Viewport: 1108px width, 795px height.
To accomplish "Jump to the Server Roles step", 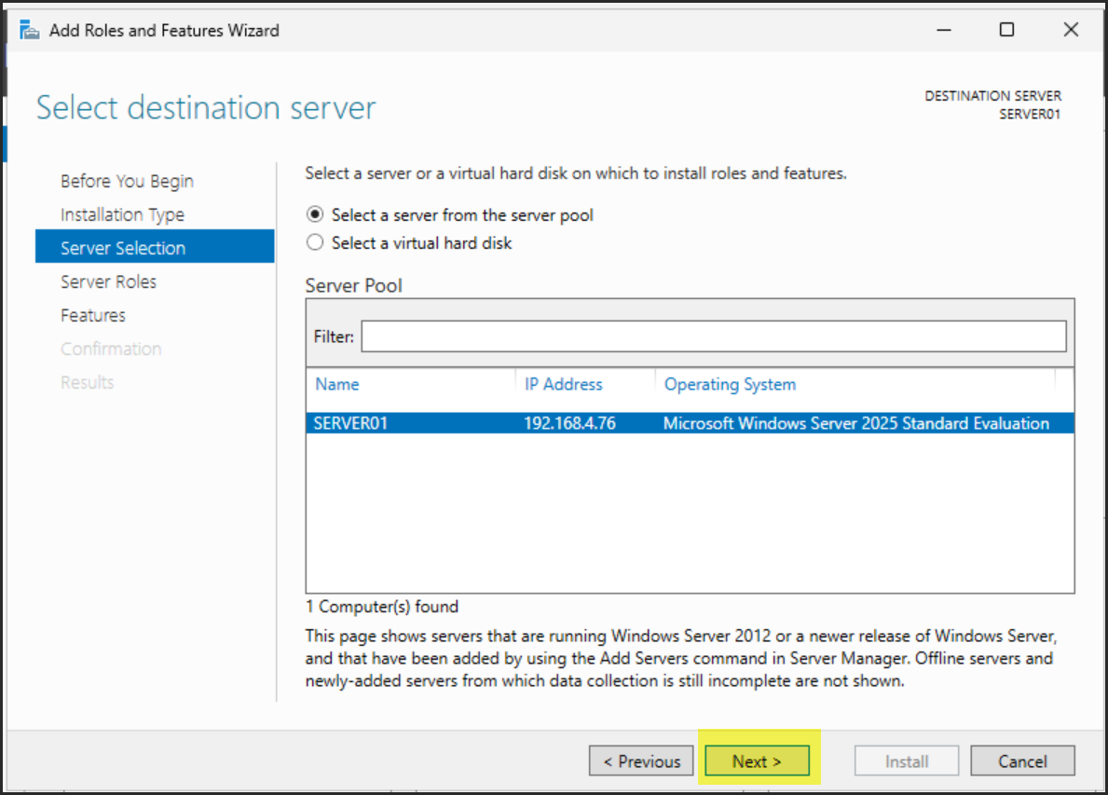I will 108,281.
